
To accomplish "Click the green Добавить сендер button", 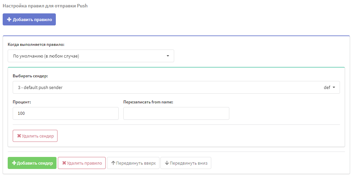I will click(32, 163).
